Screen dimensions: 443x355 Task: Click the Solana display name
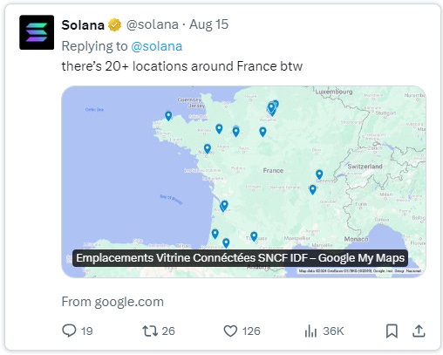[83, 25]
